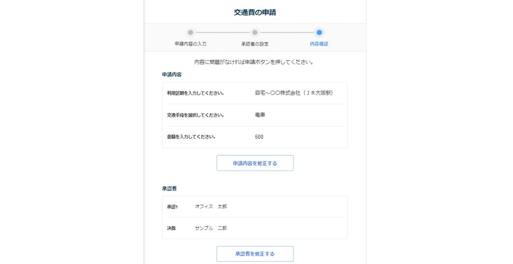Click the 承認者 section heading
The image size is (513, 264).
point(169,188)
